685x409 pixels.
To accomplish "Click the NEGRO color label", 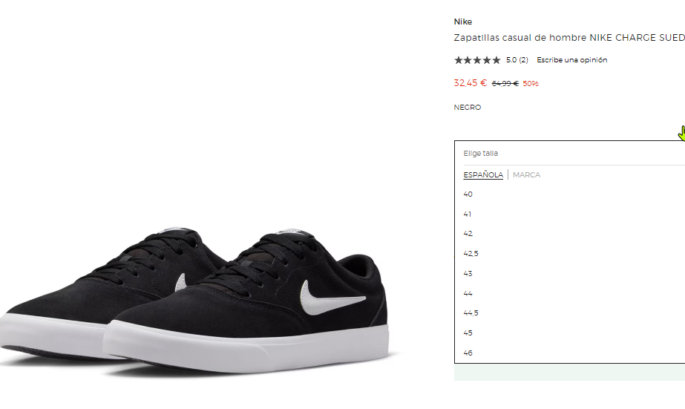I will tap(468, 108).
